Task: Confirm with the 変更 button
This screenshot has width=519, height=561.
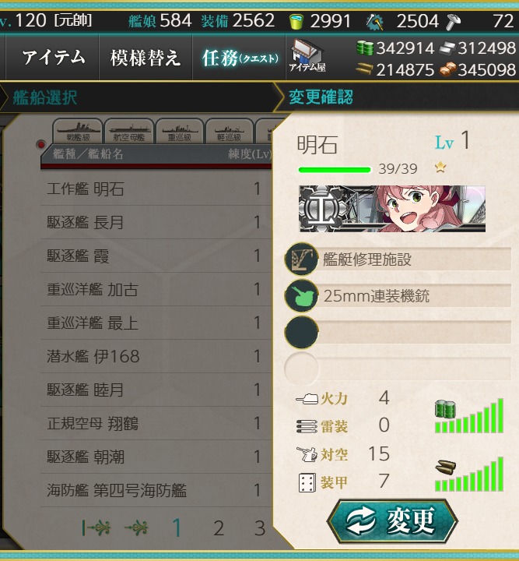Action: [392, 521]
